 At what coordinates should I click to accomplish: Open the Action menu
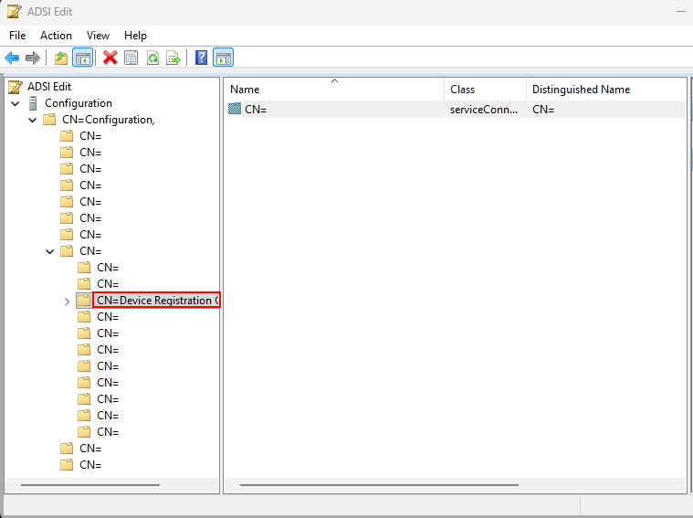click(x=56, y=36)
